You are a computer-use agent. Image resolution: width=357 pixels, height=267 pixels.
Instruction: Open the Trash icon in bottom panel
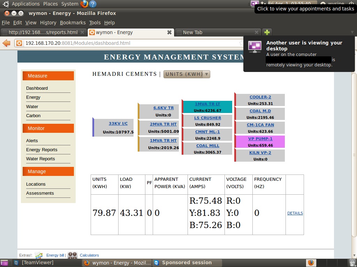pos(353,262)
